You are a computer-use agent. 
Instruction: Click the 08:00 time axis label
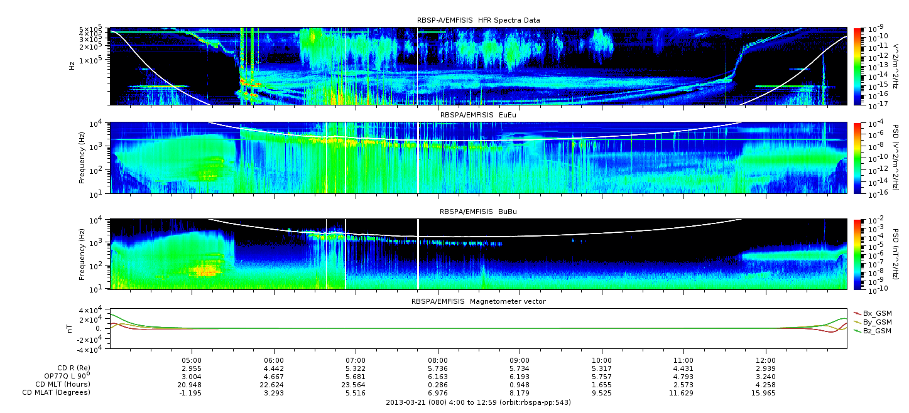[x=438, y=360]
